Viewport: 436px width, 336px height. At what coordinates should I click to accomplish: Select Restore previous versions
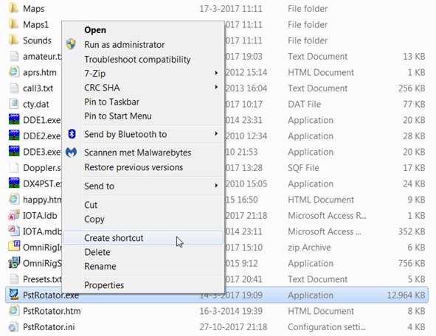pos(134,167)
